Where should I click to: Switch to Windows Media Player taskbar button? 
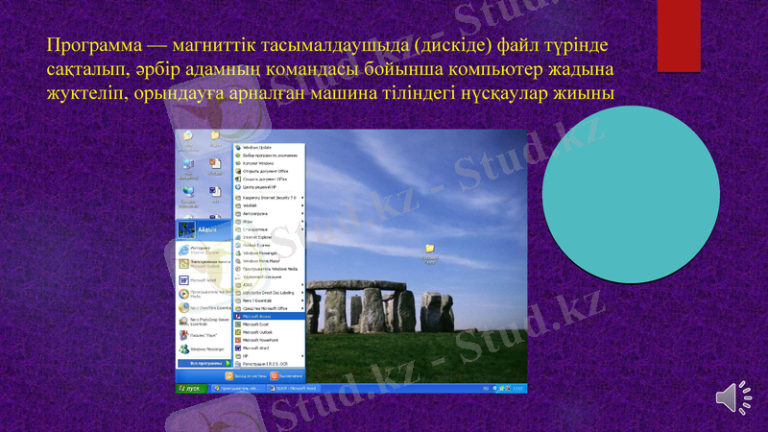pyautogui.click(x=236, y=389)
